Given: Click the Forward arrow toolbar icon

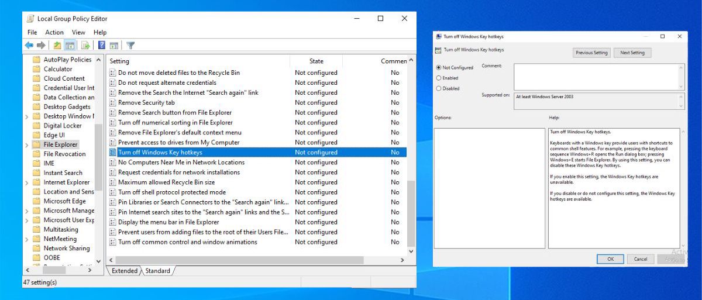Looking at the screenshot, I should point(41,46).
